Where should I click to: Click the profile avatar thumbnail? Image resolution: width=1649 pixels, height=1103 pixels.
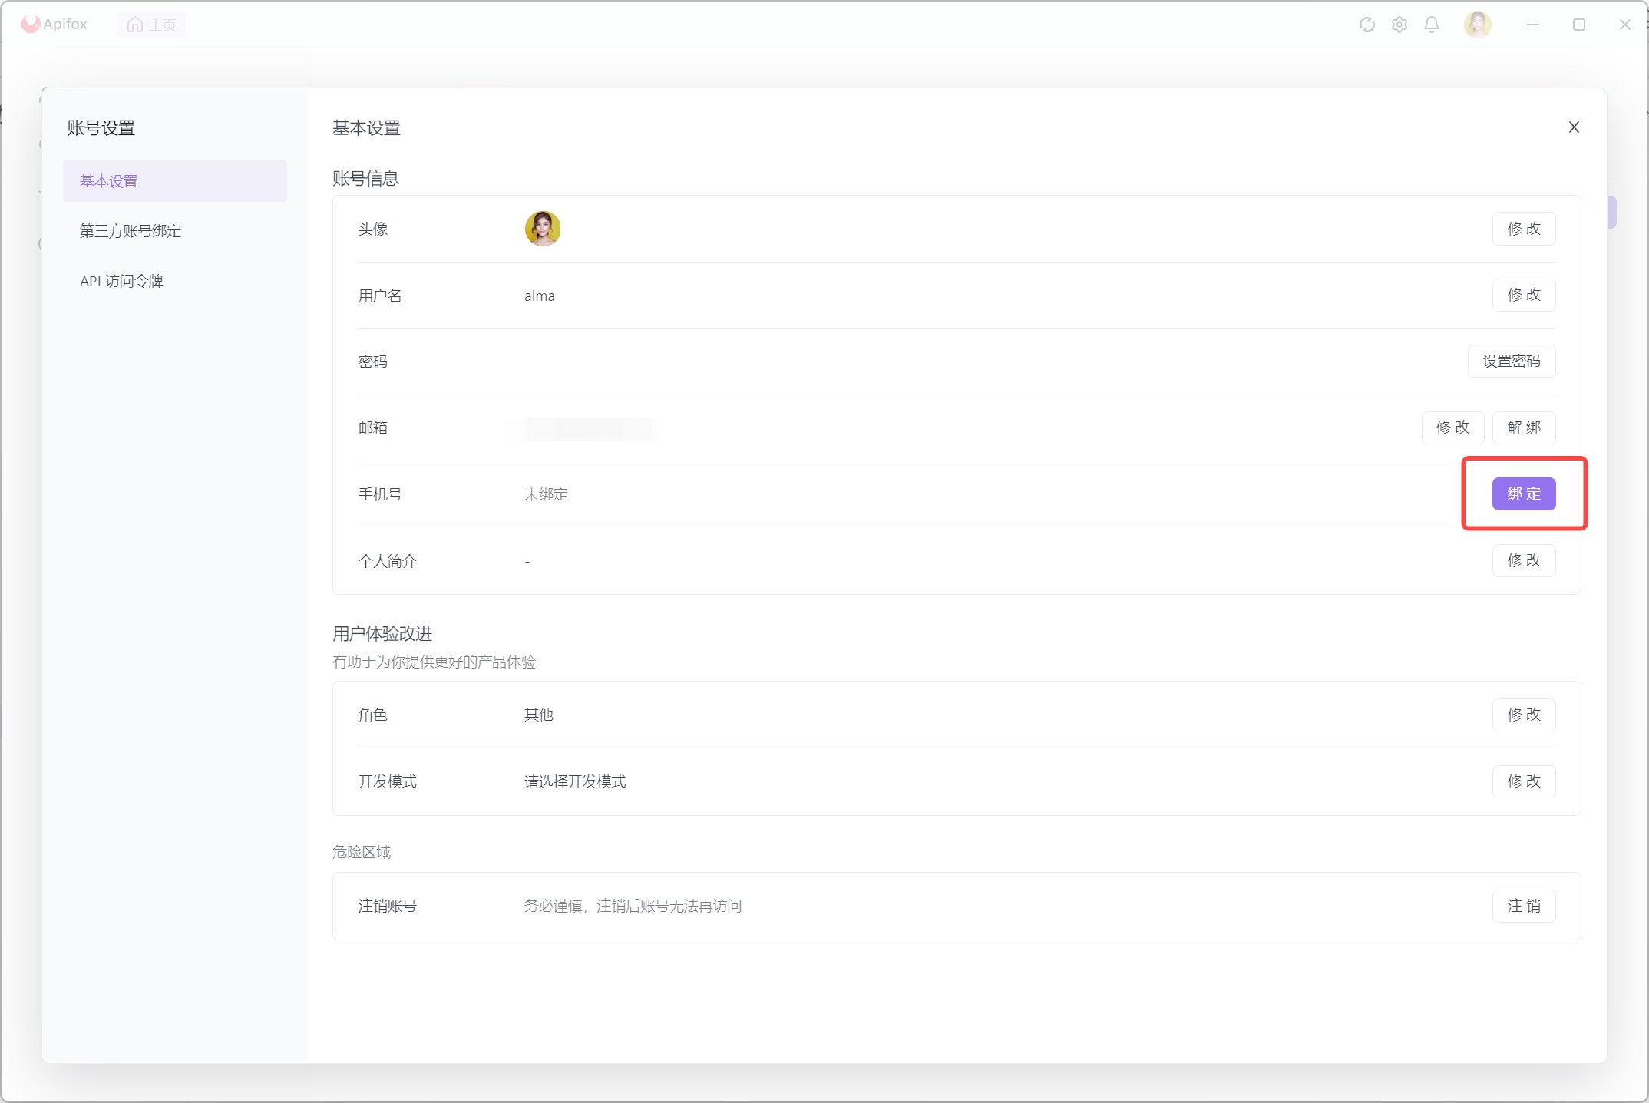543,229
